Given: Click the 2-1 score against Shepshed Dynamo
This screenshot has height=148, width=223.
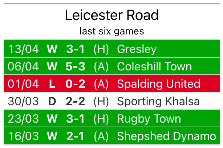Looking at the screenshot, I should [75, 136].
